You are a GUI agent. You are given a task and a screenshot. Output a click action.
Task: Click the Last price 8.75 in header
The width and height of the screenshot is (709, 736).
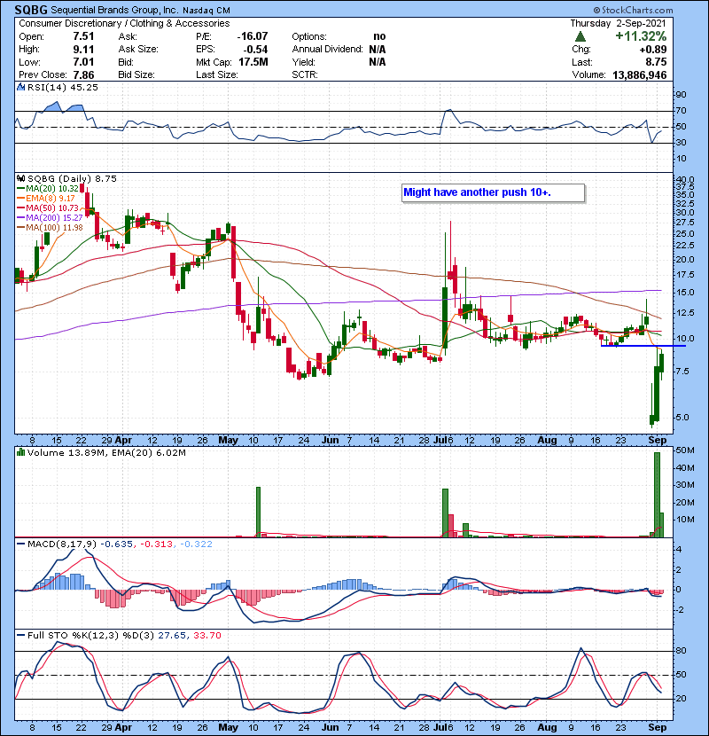click(x=656, y=62)
